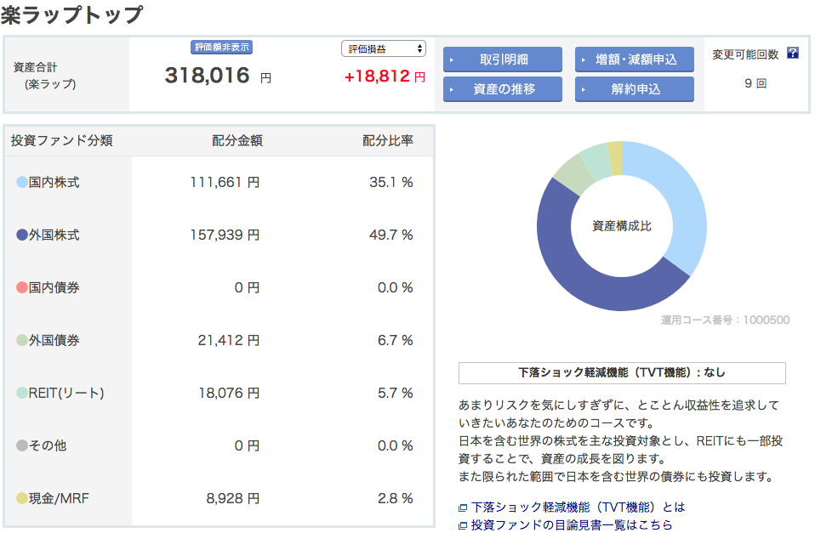Click the red 国内債券 legend dot
Viewport: 815px width, 533px height.
[x=22, y=288]
